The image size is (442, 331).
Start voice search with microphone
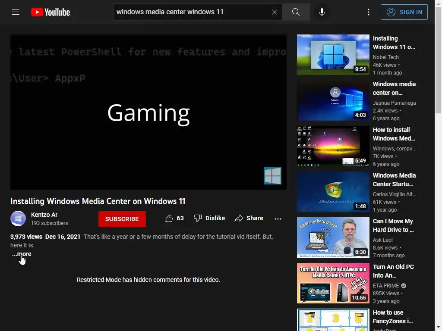[x=322, y=12]
